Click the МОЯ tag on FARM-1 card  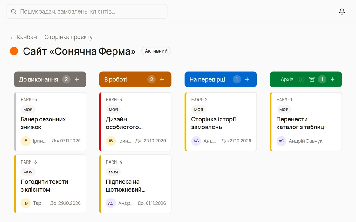pos(284,110)
